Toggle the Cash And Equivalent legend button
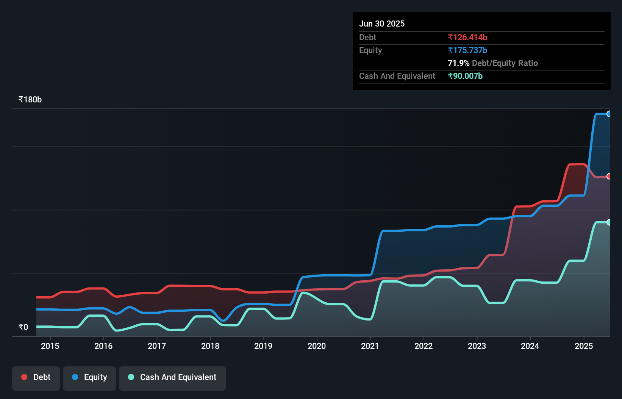This screenshot has width=622, height=399. 172,378
